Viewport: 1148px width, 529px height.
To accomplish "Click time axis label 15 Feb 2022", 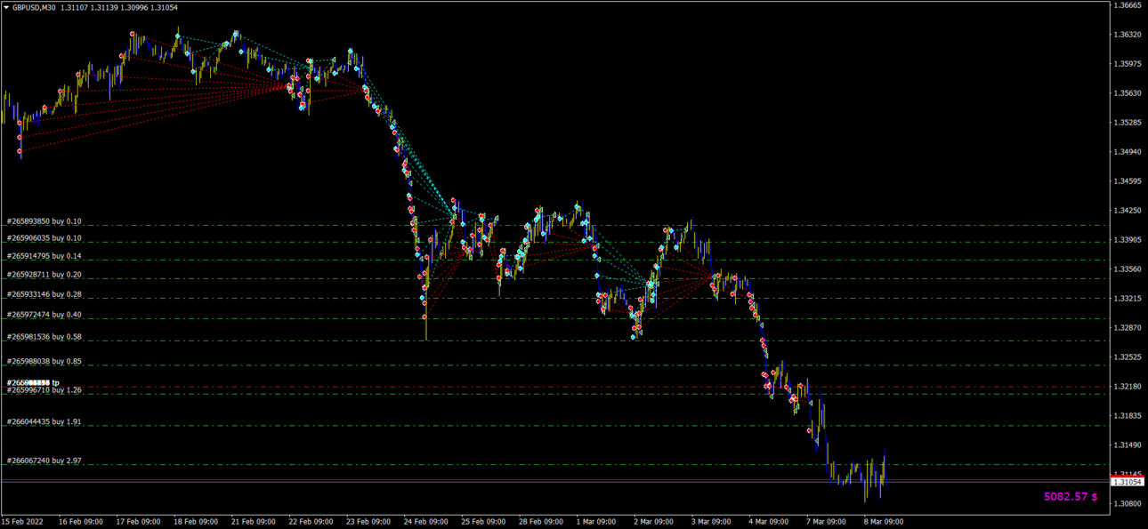I will point(22,522).
